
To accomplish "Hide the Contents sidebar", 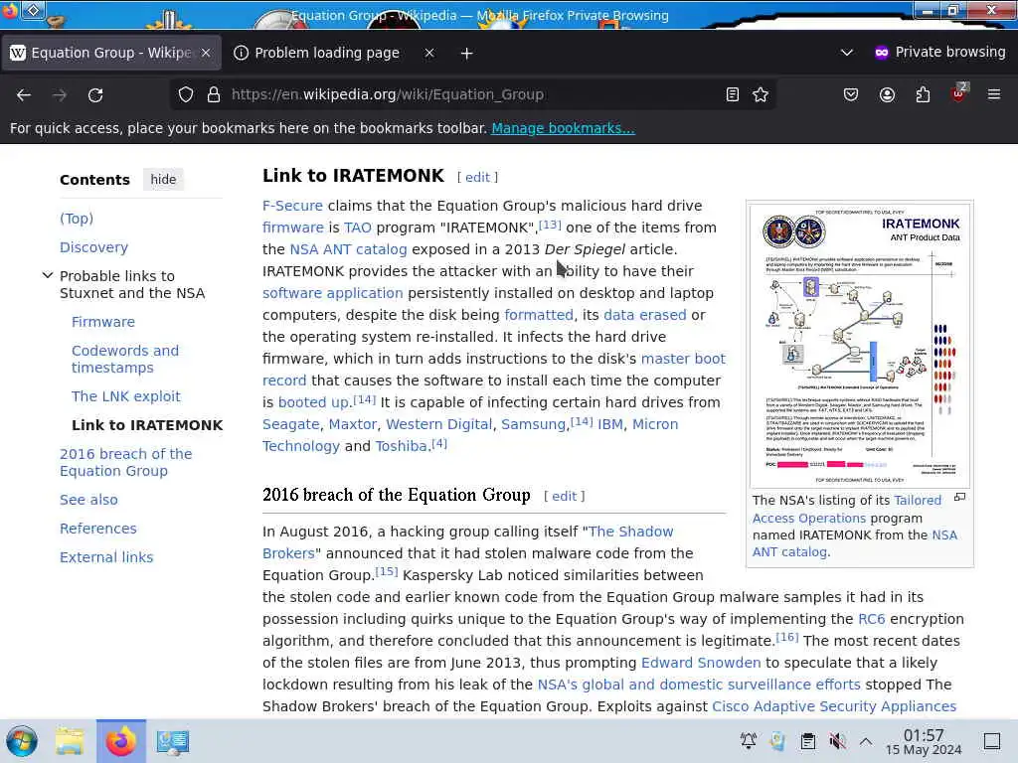I will pyautogui.click(x=163, y=179).
